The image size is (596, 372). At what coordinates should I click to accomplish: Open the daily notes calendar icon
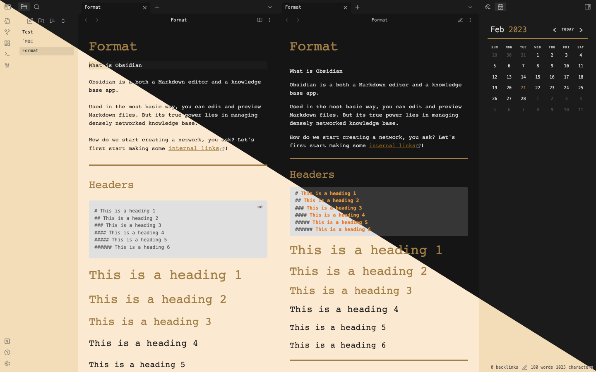coord(500,7)
